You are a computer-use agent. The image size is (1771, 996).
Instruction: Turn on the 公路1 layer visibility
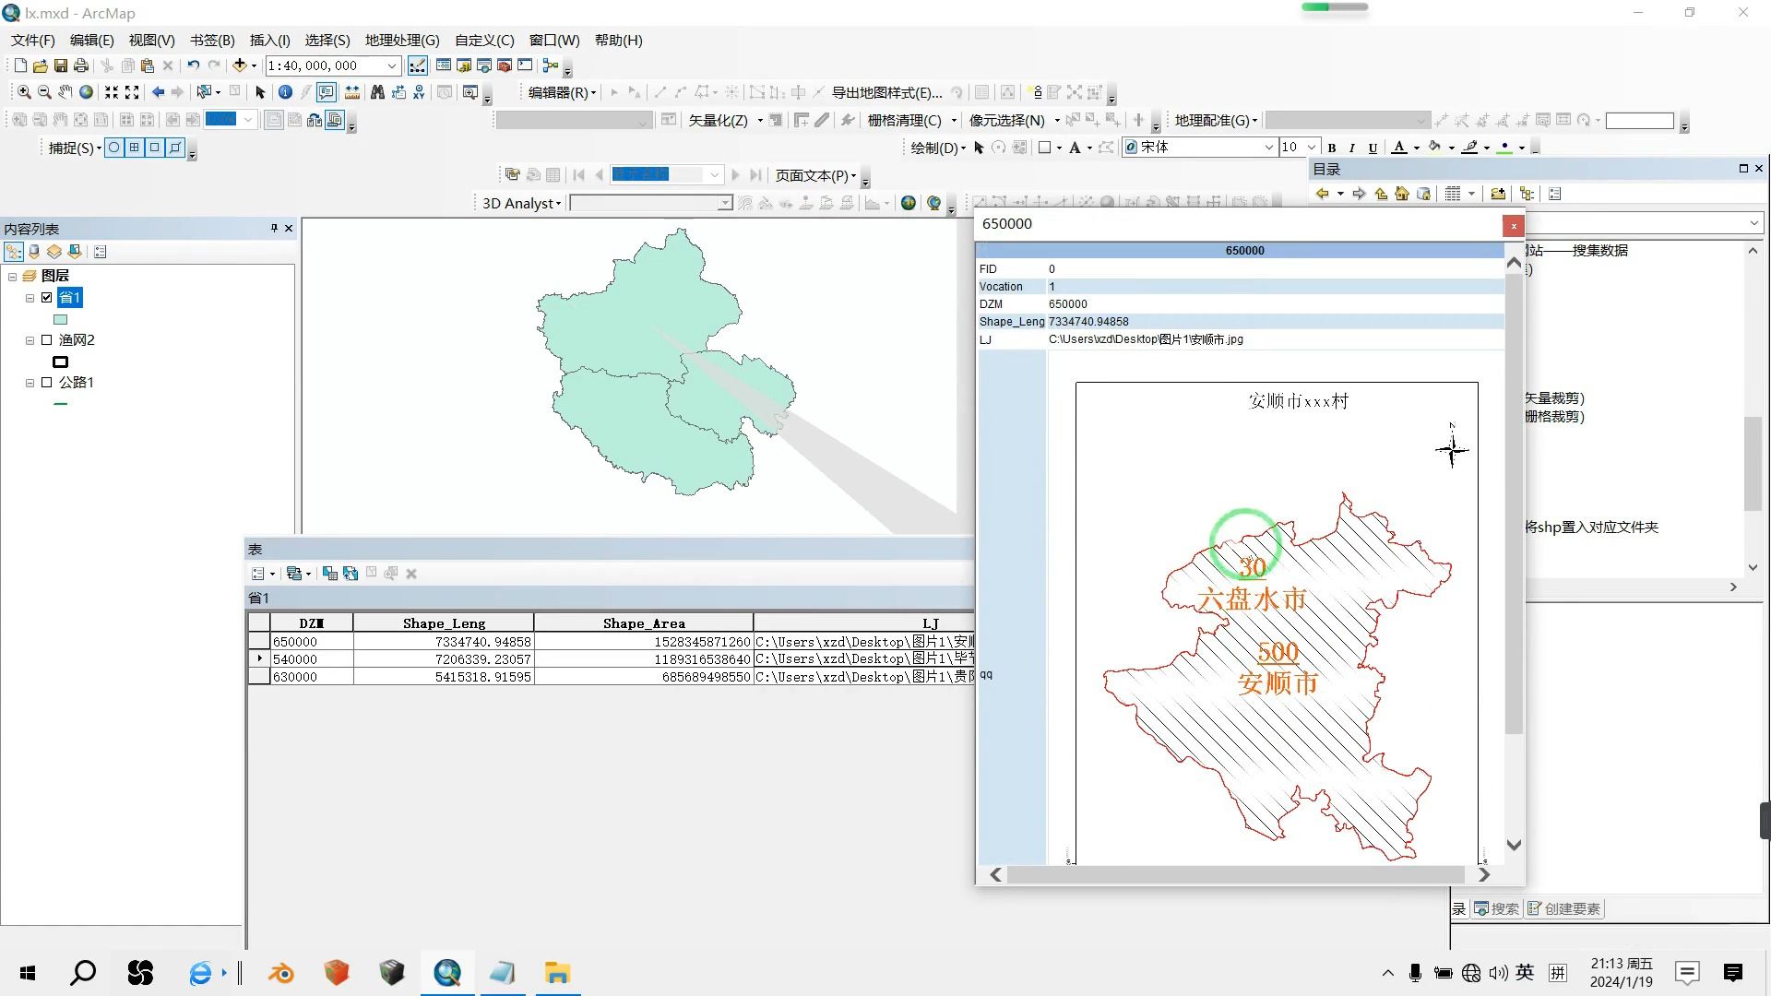tap(47, 383)
